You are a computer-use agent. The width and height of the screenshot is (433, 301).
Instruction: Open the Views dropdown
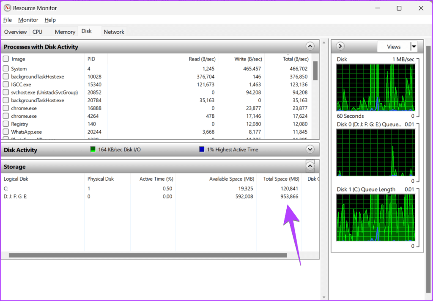[x=414, y=46]
